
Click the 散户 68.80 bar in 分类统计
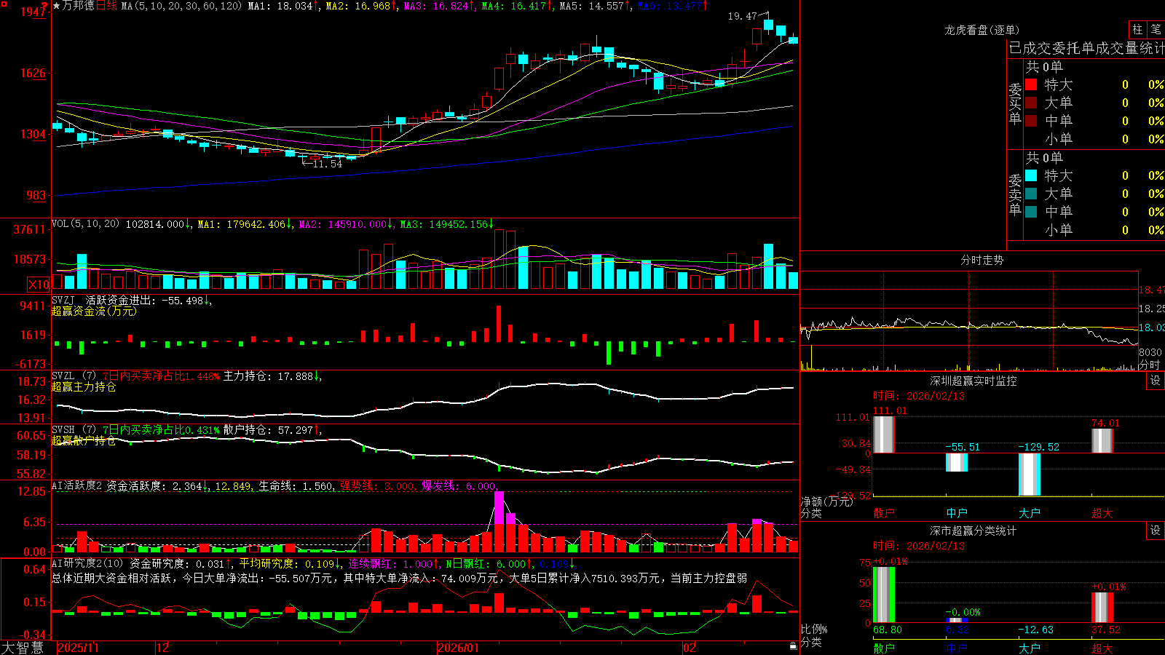pos(884,595)
